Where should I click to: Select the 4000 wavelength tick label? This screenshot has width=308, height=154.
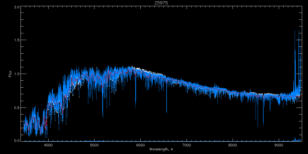pos(48,145)
